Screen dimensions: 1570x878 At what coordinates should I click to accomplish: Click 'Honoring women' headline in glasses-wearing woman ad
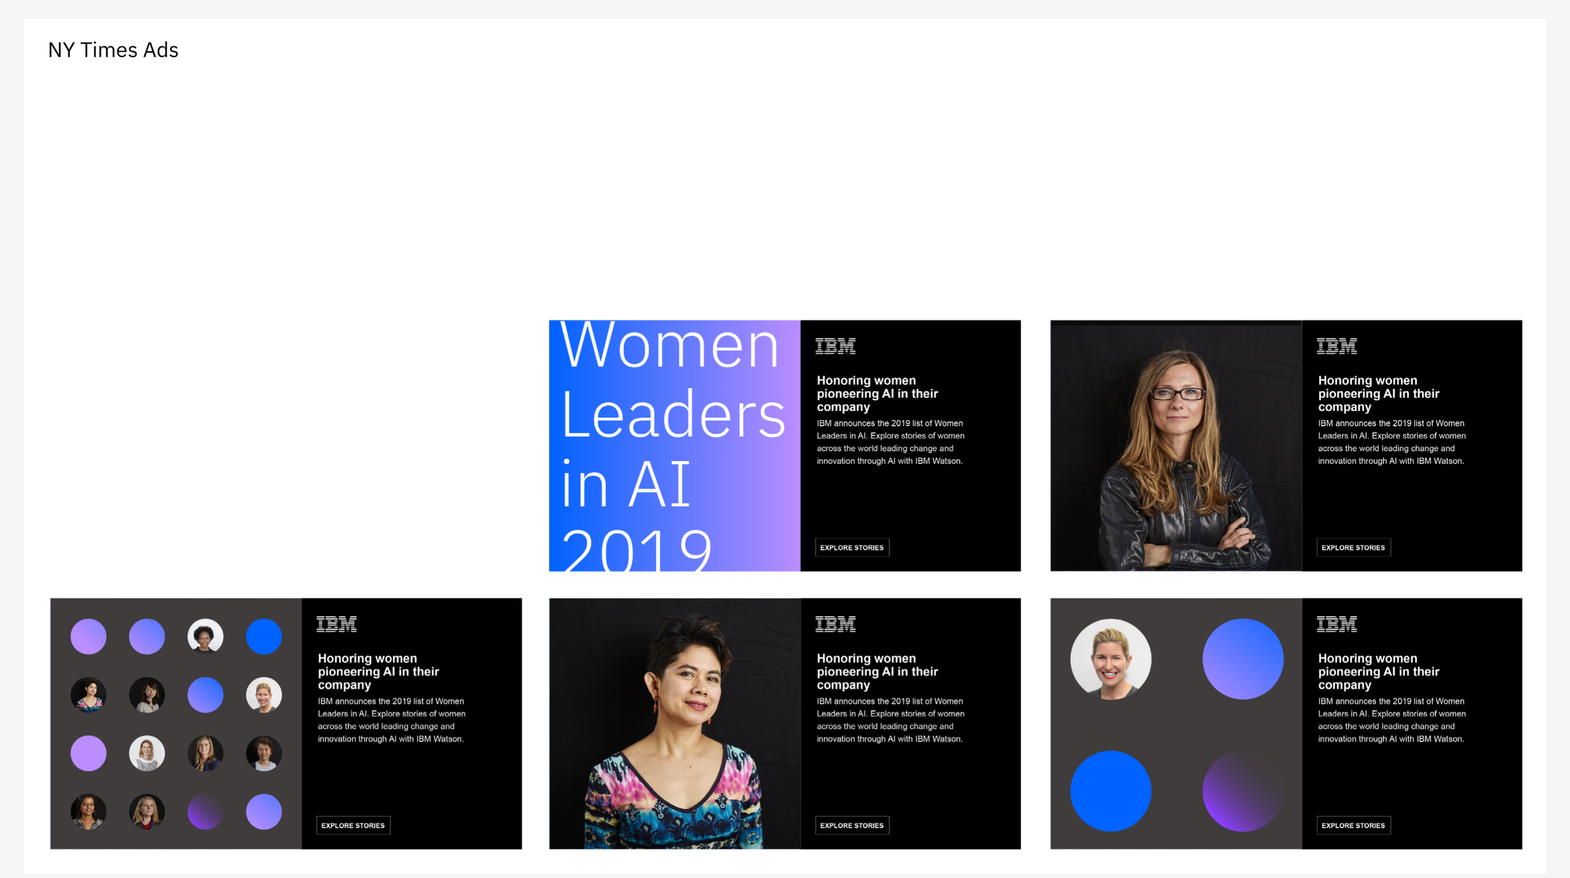1378,394
